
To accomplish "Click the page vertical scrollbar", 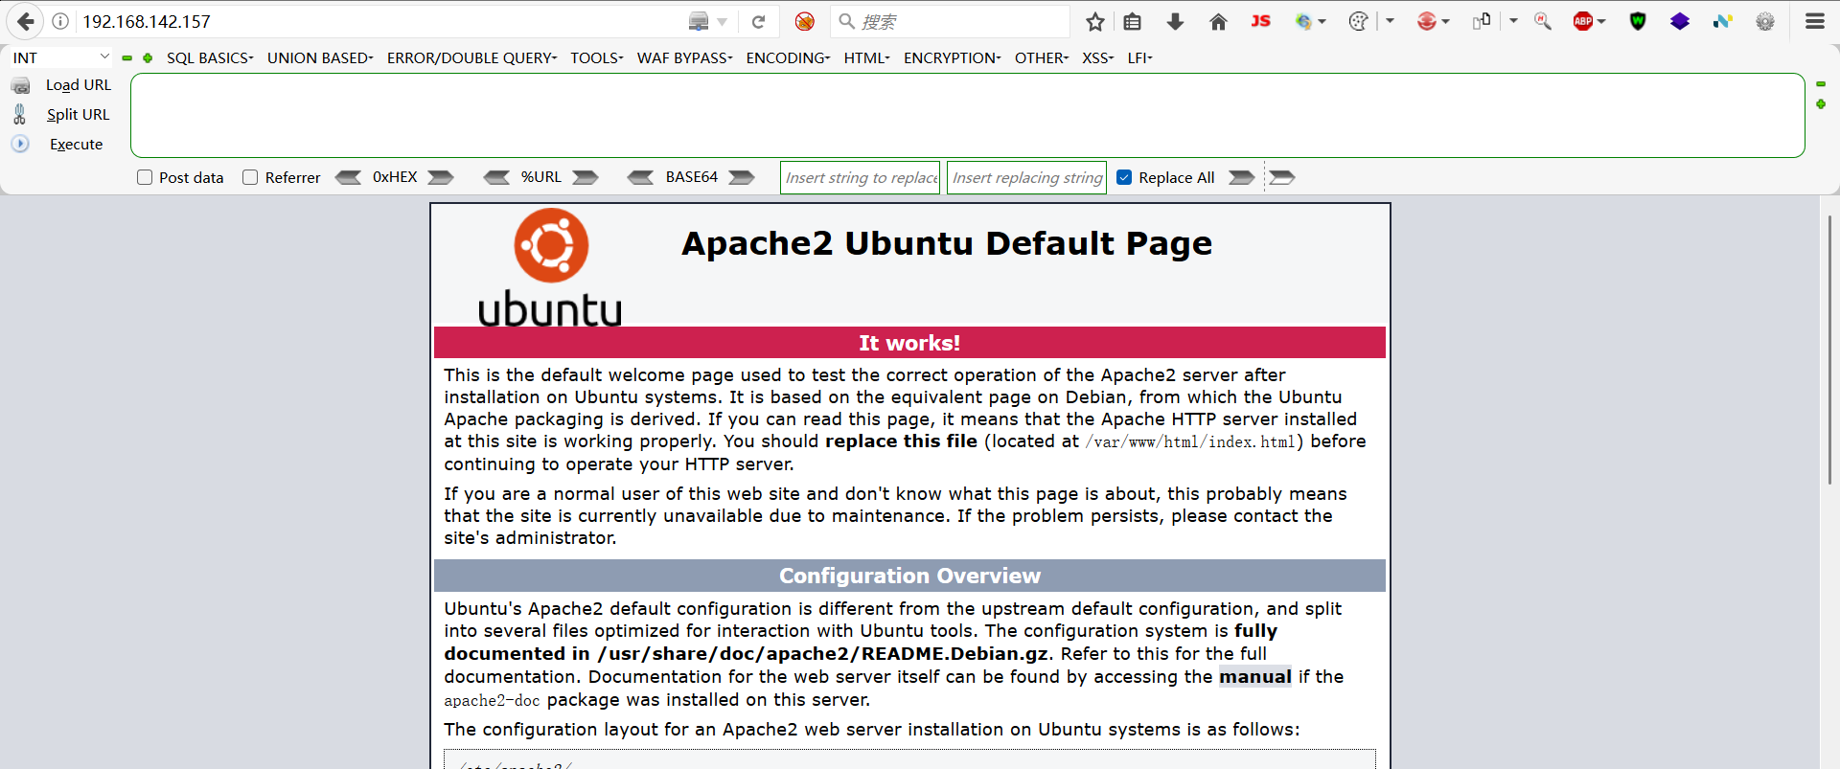I will coord(1829,350).
